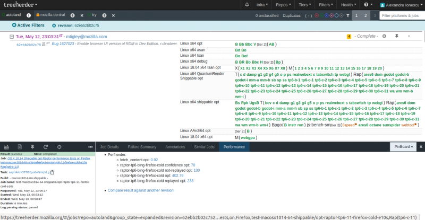Toggle the blue retry status filter
This screenshot has width=425, height=220.
(326, 15)
